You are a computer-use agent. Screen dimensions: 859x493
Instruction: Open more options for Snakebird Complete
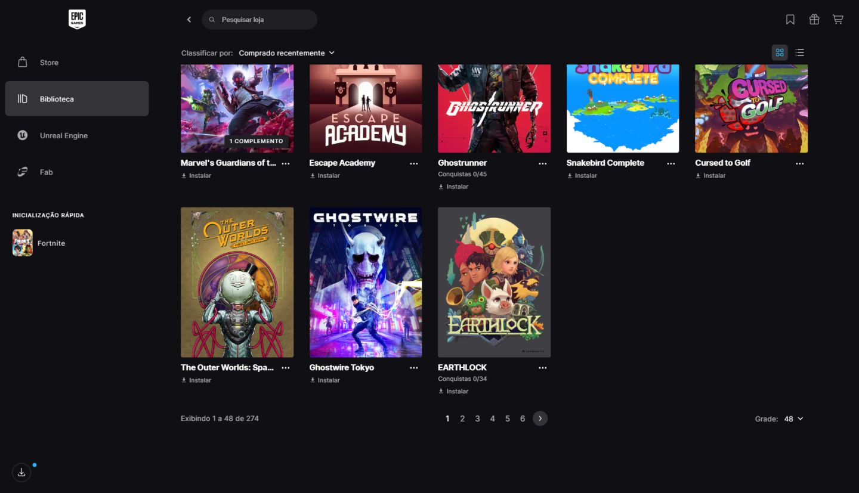(671, 163)
